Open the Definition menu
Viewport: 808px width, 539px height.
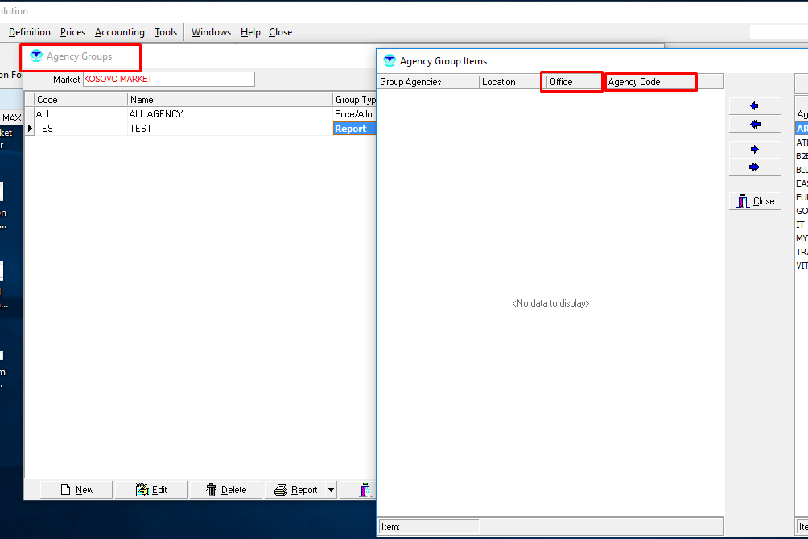[x=30, y=32]
